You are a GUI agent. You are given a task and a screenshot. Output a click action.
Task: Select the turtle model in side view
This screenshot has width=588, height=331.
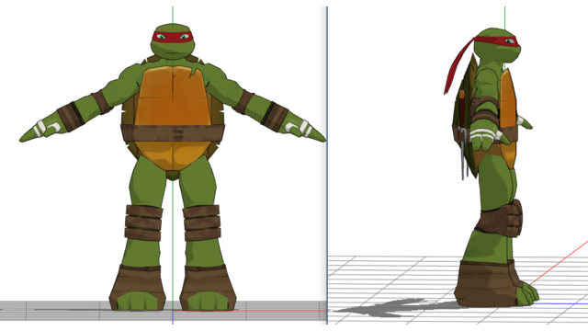coord(492,167)
